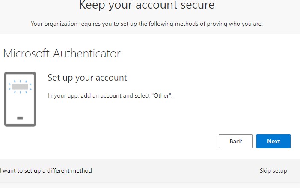This screenshot has width=300, height=188.
Task: Click the blue Next button
Action: [x=273, y=141]
